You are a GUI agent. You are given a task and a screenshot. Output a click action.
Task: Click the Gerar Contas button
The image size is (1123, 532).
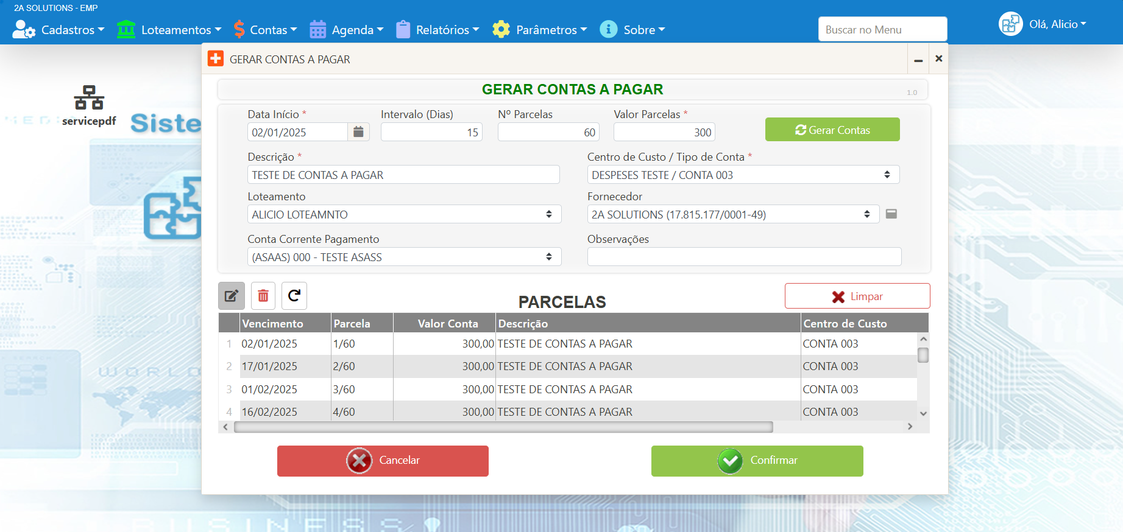click(x=832, y=130)
